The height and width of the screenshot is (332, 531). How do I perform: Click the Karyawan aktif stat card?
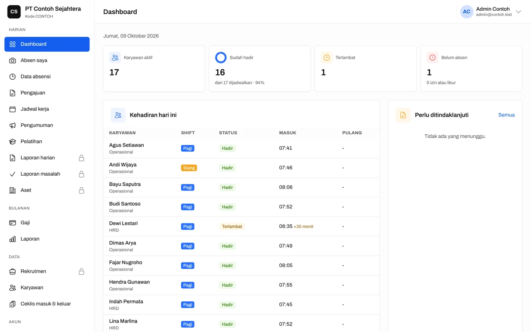(x=154, y=69)
